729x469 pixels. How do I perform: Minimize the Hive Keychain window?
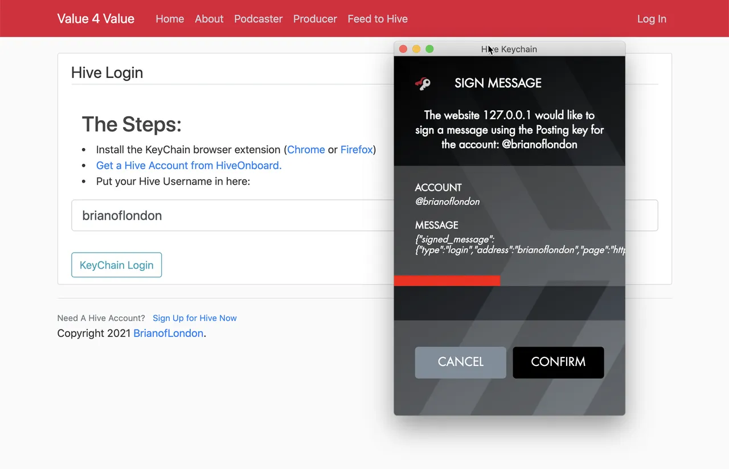tap(416, 49)
